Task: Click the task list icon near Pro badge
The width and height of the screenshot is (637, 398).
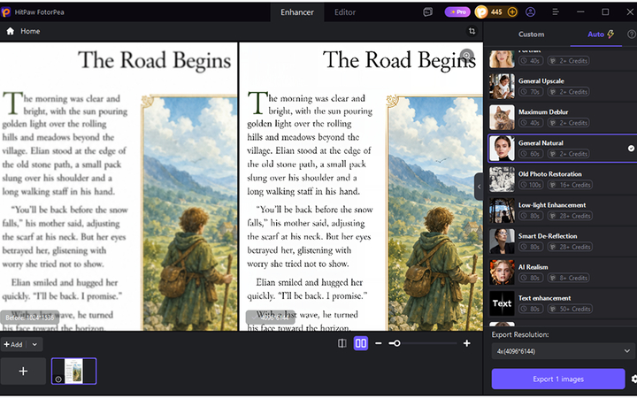Action: pos(428,12)
